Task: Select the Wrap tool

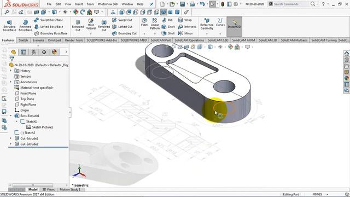Action: point(185,20)
